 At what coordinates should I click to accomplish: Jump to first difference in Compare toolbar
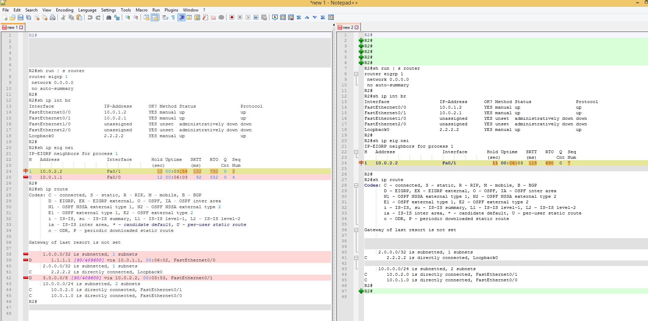299,17
